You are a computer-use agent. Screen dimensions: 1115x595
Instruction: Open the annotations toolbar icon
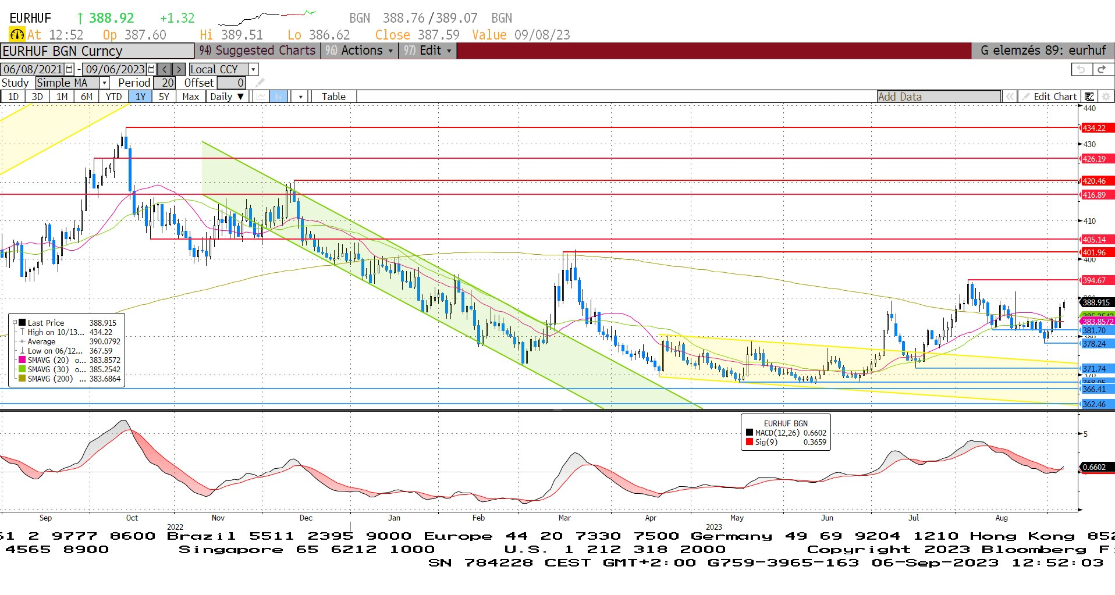1089,97
